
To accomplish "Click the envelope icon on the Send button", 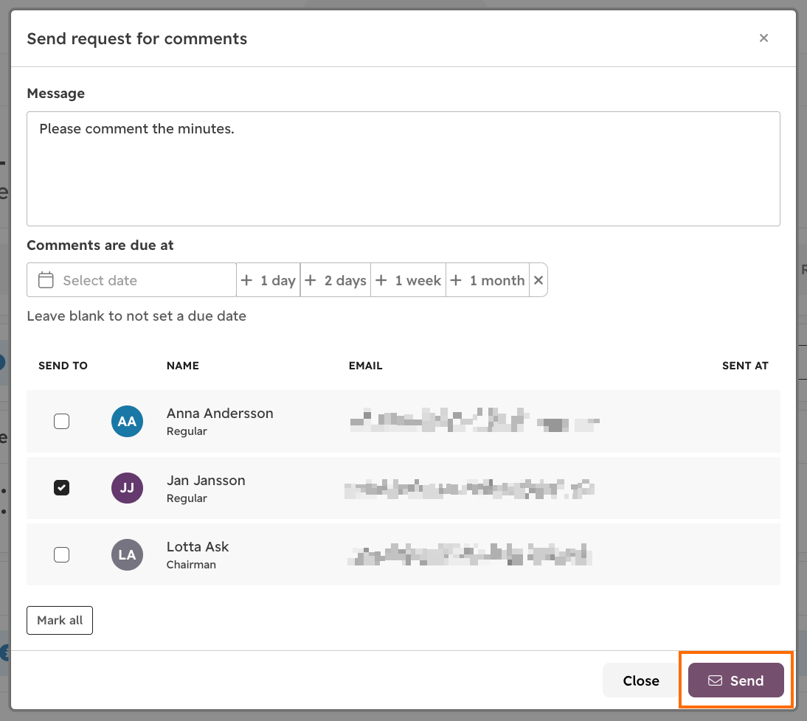I will 715,680.
